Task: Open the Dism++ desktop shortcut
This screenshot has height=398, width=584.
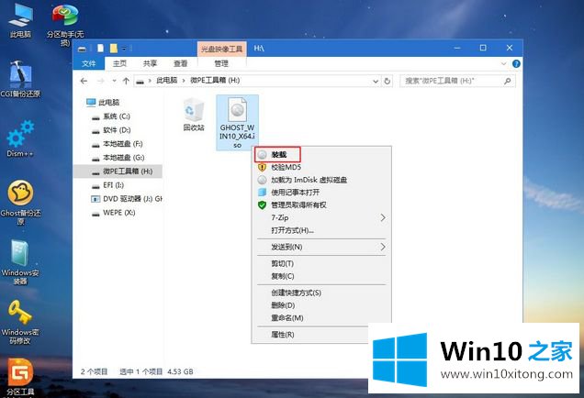Action: pyautogui.click(x=20, y=138)
